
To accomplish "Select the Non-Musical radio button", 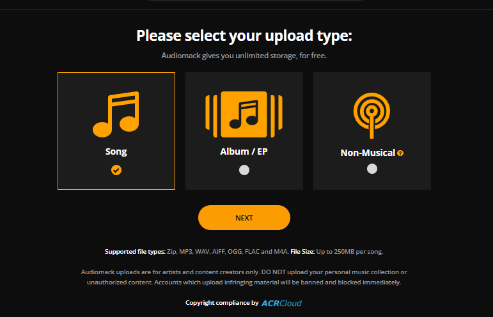I will click(372, 169).
